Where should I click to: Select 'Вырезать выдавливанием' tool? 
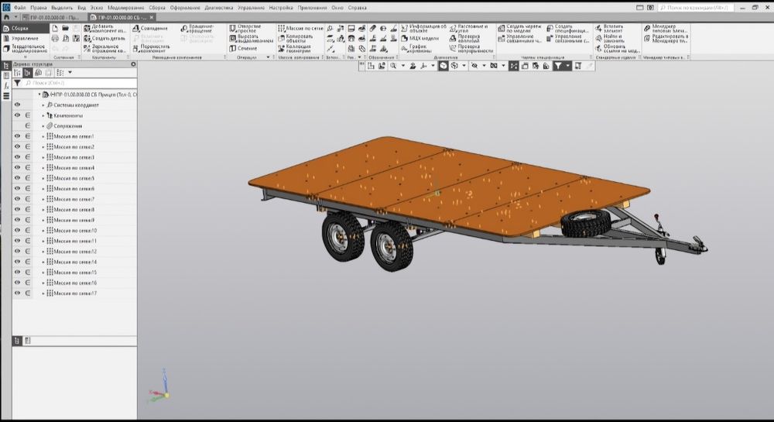(x=251, y=39)
